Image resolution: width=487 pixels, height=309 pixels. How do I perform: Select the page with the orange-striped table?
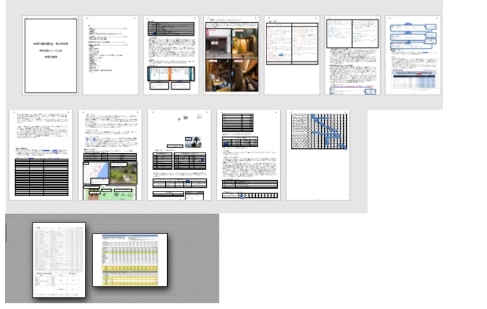point(171,55)
